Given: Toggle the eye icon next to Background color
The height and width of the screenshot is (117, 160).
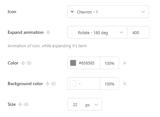Looking at the screenshot, I should [53, 84].
